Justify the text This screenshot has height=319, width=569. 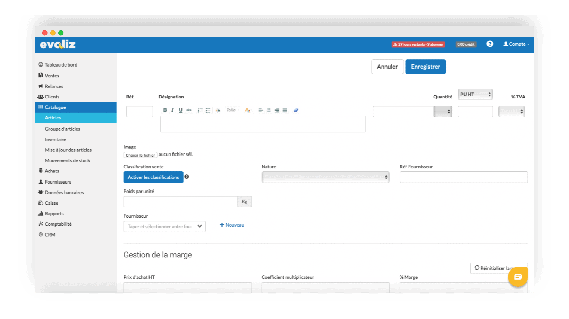[285, 110]
